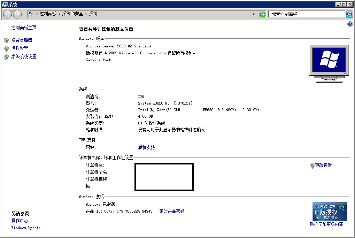Image resolution: width=355 pixels, height=238 pixels.
Task: Open Help via the blue question mark
Action: [350, 24]
